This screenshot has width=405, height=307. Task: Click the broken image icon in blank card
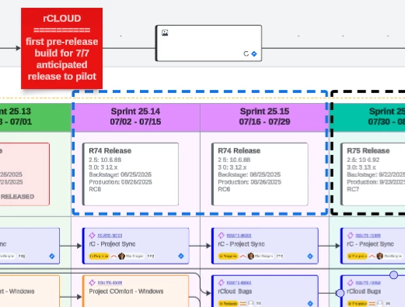coord(165,33)
